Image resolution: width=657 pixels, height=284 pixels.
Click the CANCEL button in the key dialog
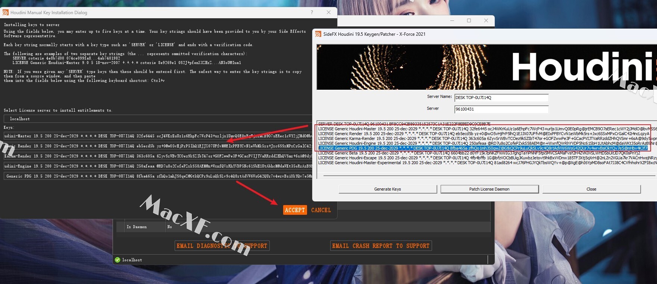point(321,210)
